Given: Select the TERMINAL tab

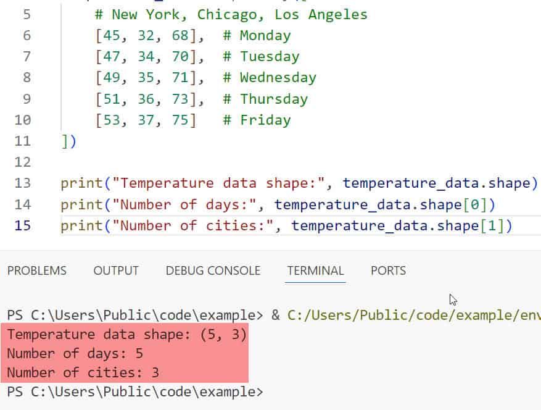Looking at the screenshot, I should [315, 270].
